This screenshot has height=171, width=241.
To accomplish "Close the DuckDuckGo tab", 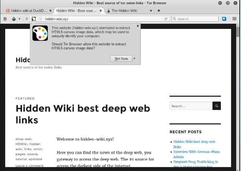I will pos(51,10).
